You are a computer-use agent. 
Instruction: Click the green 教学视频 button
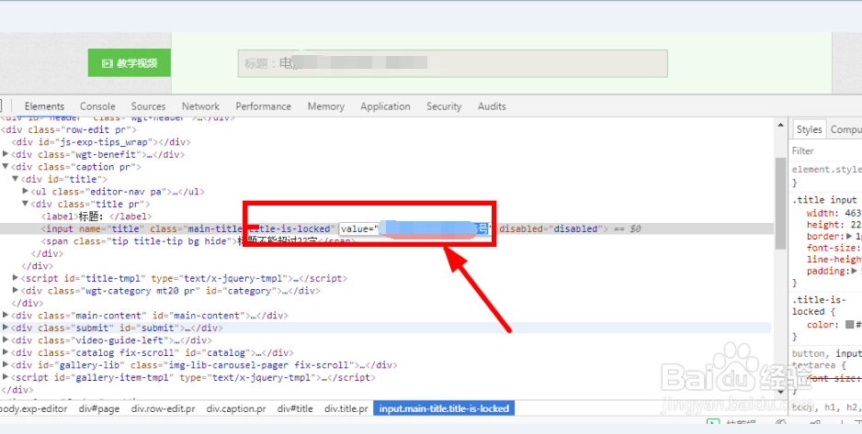pos(130,63)
